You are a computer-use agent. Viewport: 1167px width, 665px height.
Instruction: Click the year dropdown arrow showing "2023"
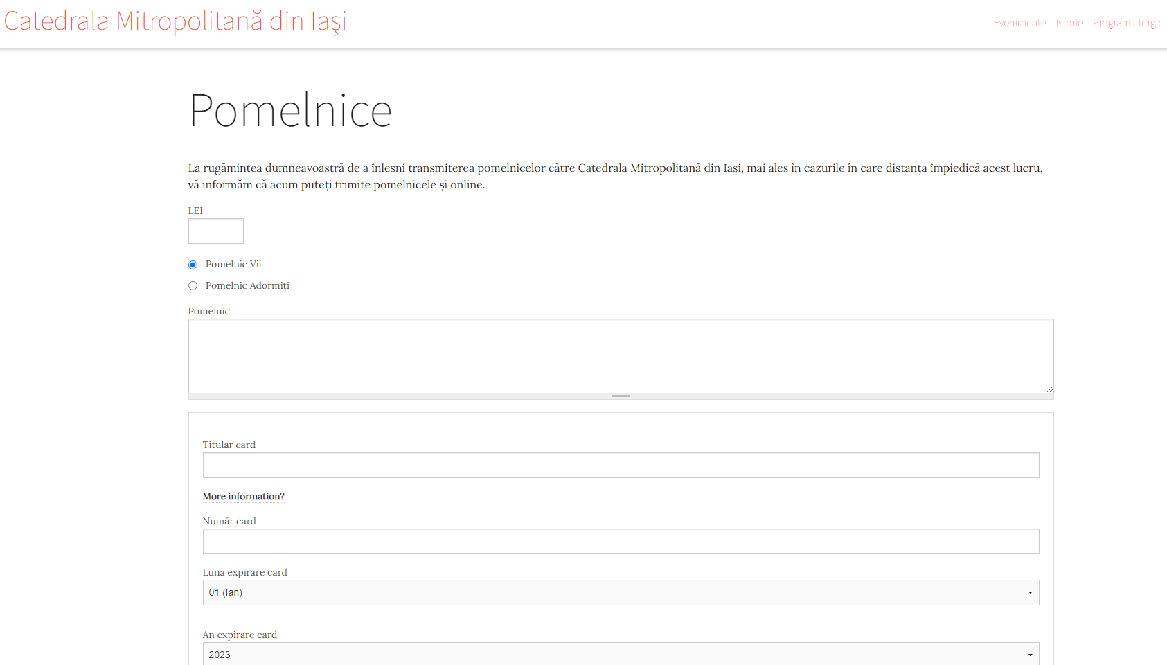coord(1030,654)
